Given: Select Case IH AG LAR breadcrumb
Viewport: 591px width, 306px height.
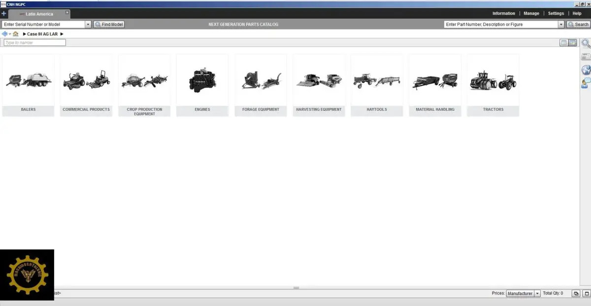Looking at the screenshot, I should click(42, 34).
